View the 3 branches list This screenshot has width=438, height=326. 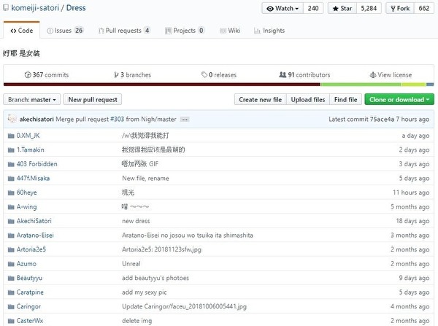pyautogui.click(x=131, y=74)
